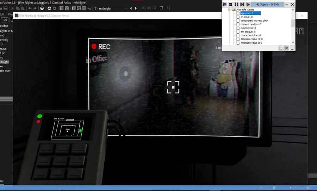Screen dimensions: 317x191
Task: Click the Run frame toolbar icon
Action: point(149,8)
